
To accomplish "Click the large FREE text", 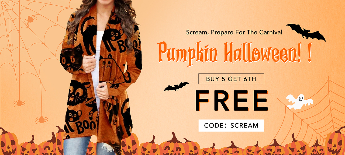I will tap(232, 101).
